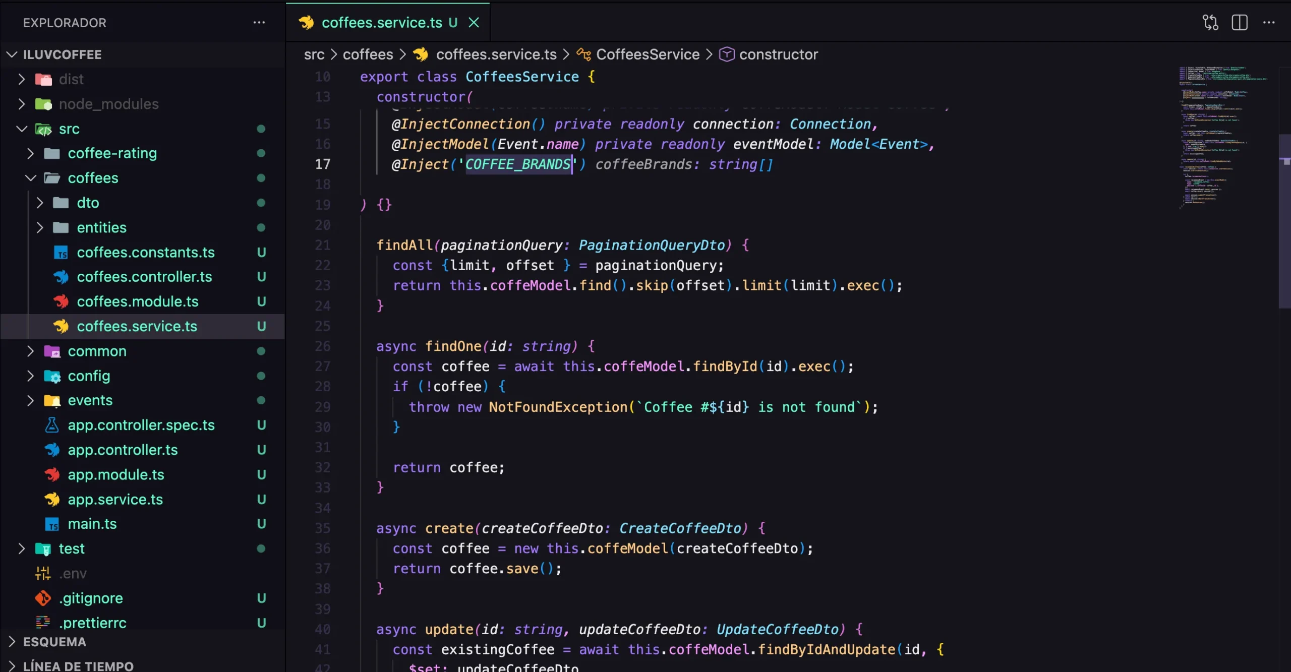Open editor more actions ellipsis
This screenshot has height=672, width=1291.
click(1269, 23)
